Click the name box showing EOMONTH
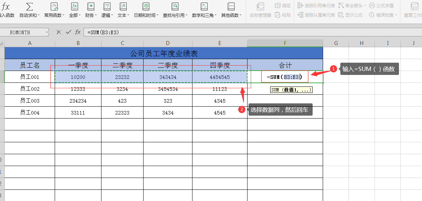The width and height of the screenshot is (422, 201). [x=22, y=32]
